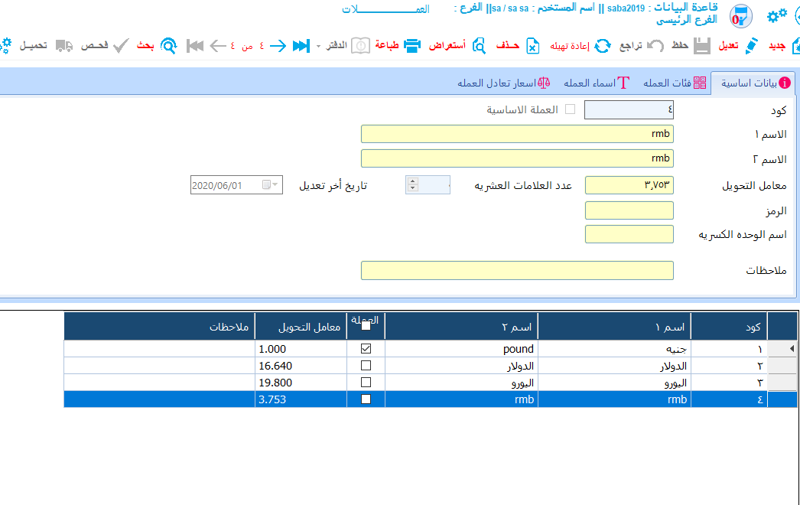Viewport: 800px width, 505px height.
Task: Click the Print (طباعة) printer icon
Action: [x=412, y=46]
